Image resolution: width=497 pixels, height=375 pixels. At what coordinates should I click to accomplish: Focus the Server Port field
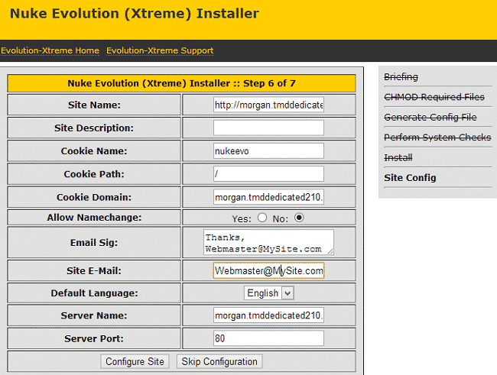click(268, 338)
